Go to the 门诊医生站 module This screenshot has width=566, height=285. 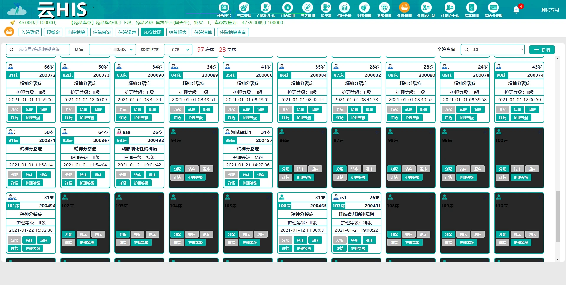click(x=266, y=8)
